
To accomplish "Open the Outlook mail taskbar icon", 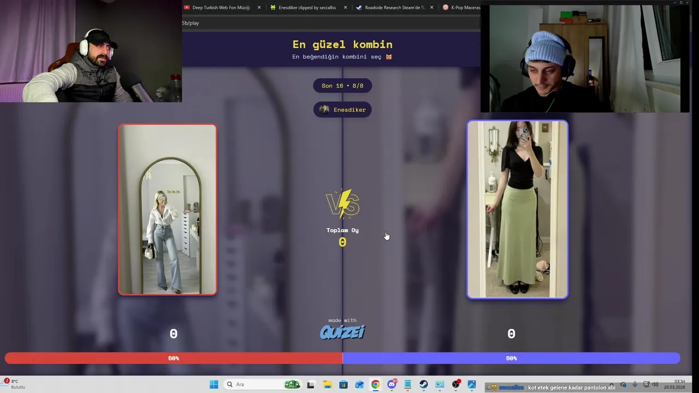I will point(359,384).
